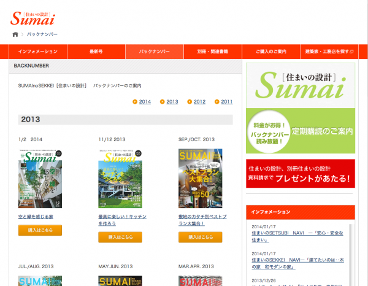Select the バックナンバー navigation tab
The height and width of the screenshot is (286, 368).
pyautogui.click(x=155, y=51)
